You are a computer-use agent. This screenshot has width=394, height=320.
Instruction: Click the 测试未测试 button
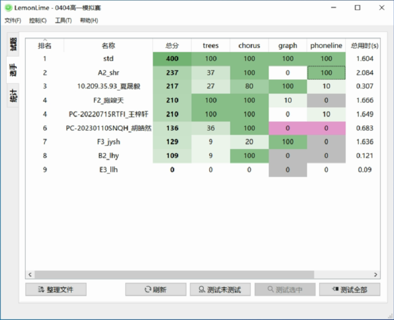[x=219, y=290]
